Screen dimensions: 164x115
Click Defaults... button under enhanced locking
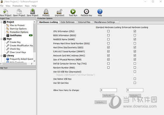coord(135,96)
